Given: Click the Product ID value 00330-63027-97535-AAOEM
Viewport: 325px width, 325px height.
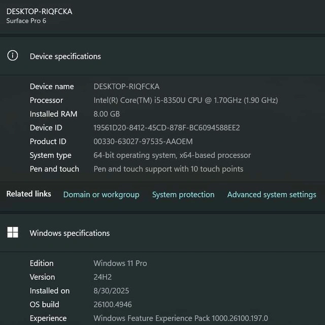Looking at the screenshot, I should pyautogui.click(x=143, y=141).
